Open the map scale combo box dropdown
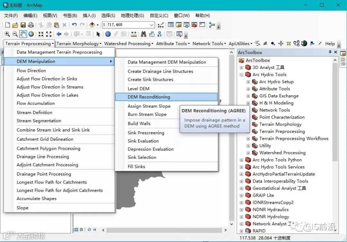Image resolution: width=347 pixels, height=242 pixels. 152,25
